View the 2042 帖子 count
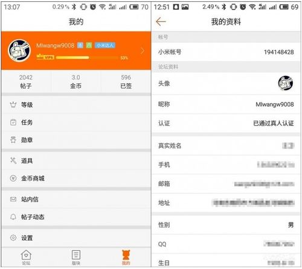The height and width of the screenshot is (269, 302). pyautogui.click(x=26, y=81)
